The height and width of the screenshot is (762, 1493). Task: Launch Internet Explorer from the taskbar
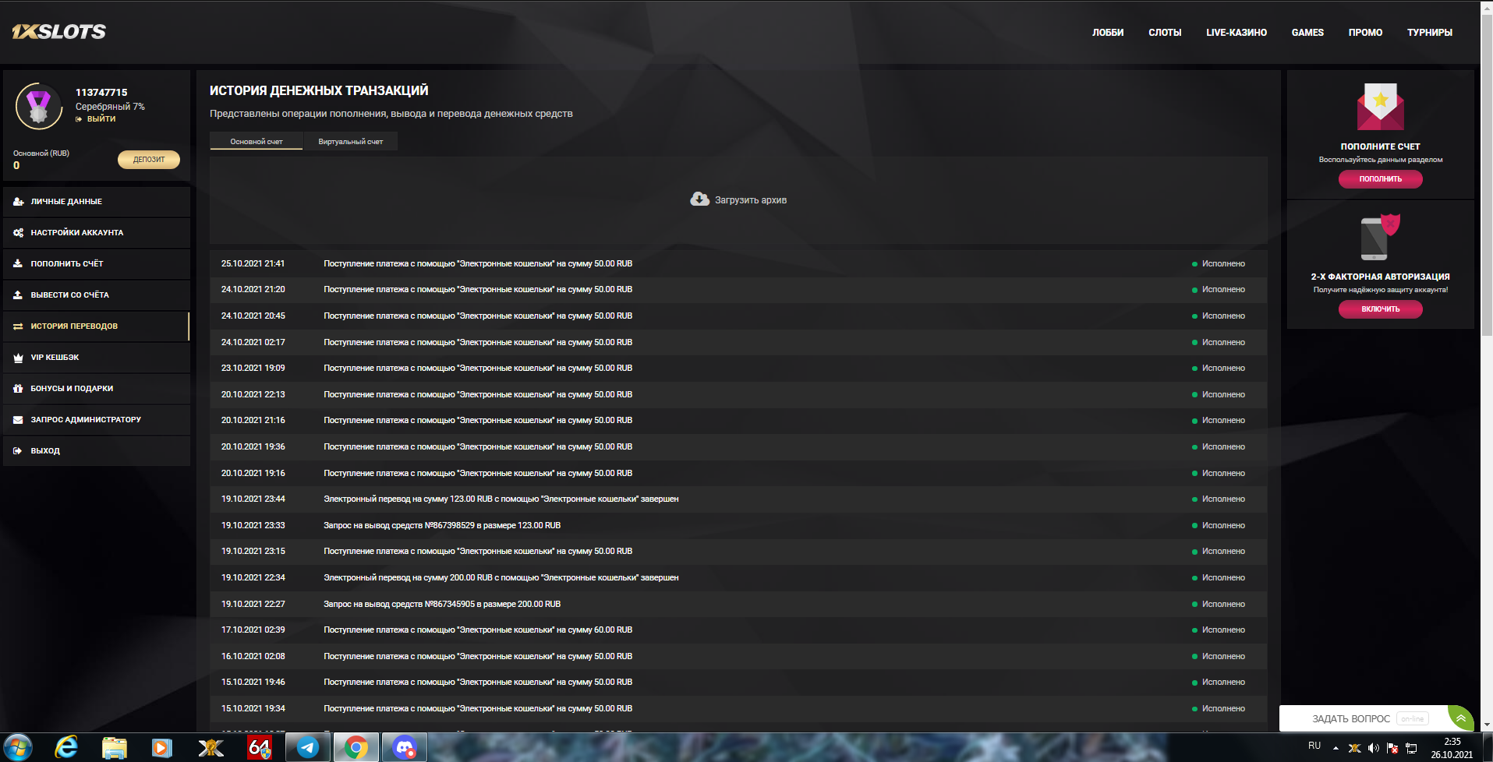[66, 748]
